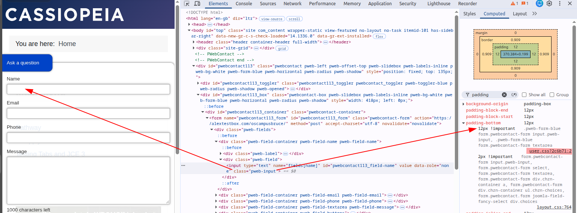
Task: Click the padding label in the box model
Action: pyautogui.click(x=501, y=47)
